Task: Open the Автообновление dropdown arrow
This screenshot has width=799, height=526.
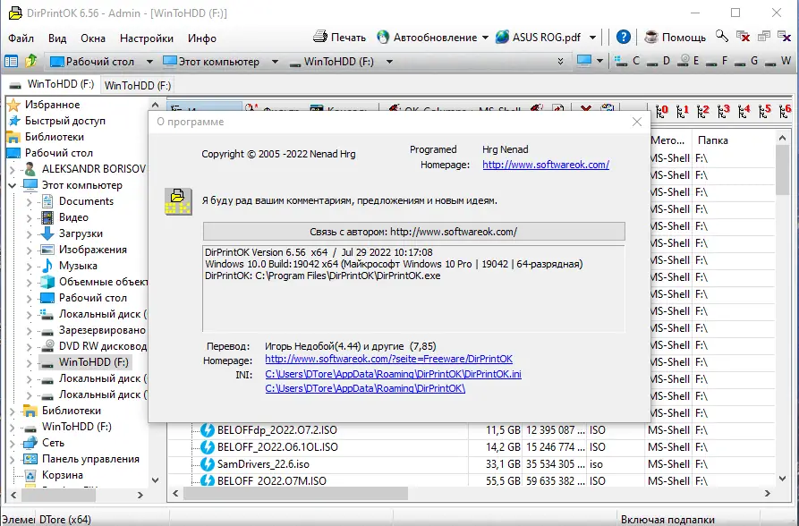Action: pos(485,38)
